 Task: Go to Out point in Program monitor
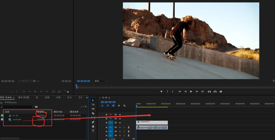(202, 91)
